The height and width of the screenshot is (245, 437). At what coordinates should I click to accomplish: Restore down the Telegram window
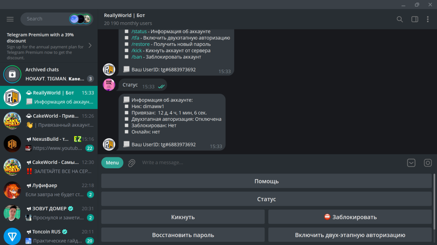tap(417, 4)
